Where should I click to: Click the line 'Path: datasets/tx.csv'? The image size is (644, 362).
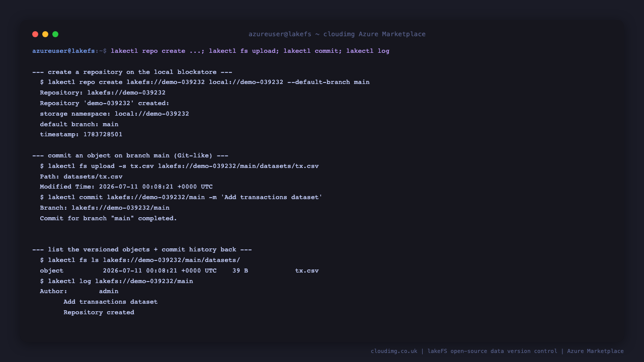(81, 176)
